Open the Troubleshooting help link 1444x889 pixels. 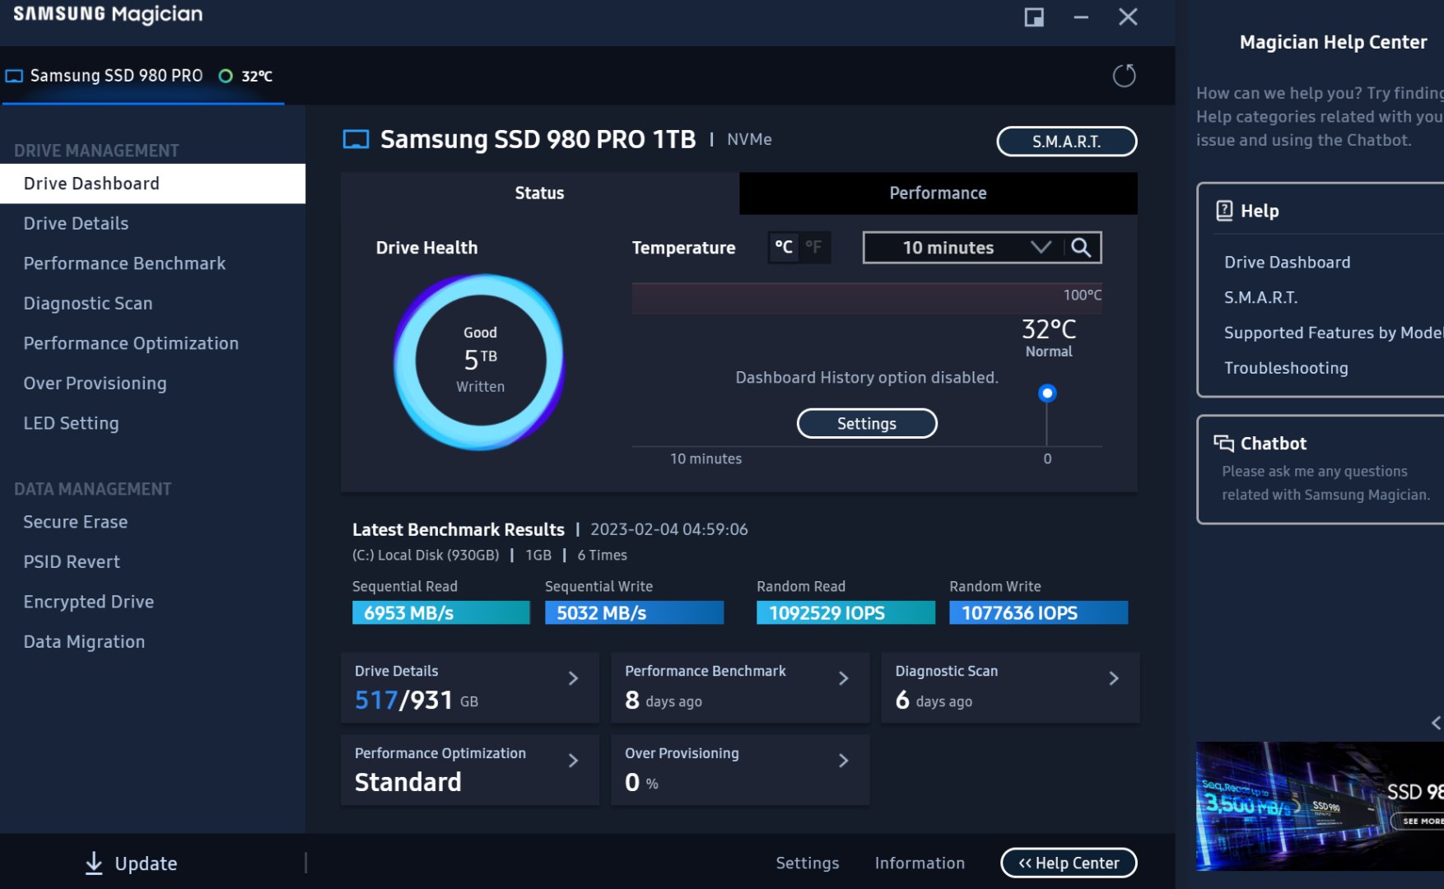pyautogui.click(x=1286, y=368)
